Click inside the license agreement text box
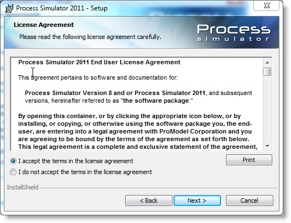This screenshot has width=291, height=223. pos(137,104)
